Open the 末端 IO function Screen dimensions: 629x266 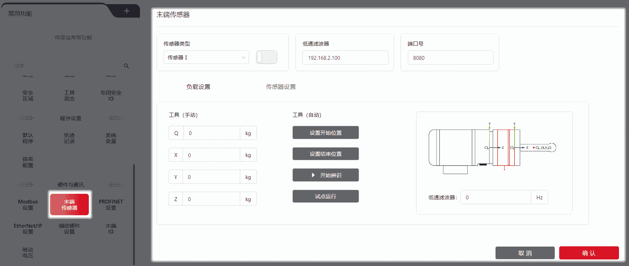(111, 229)
